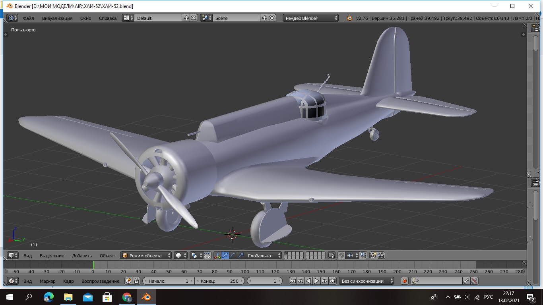The height and width of the screenshot is (305, 543).
Task: Add a new screen layout with plus
Action: click(x=186, y=18)
